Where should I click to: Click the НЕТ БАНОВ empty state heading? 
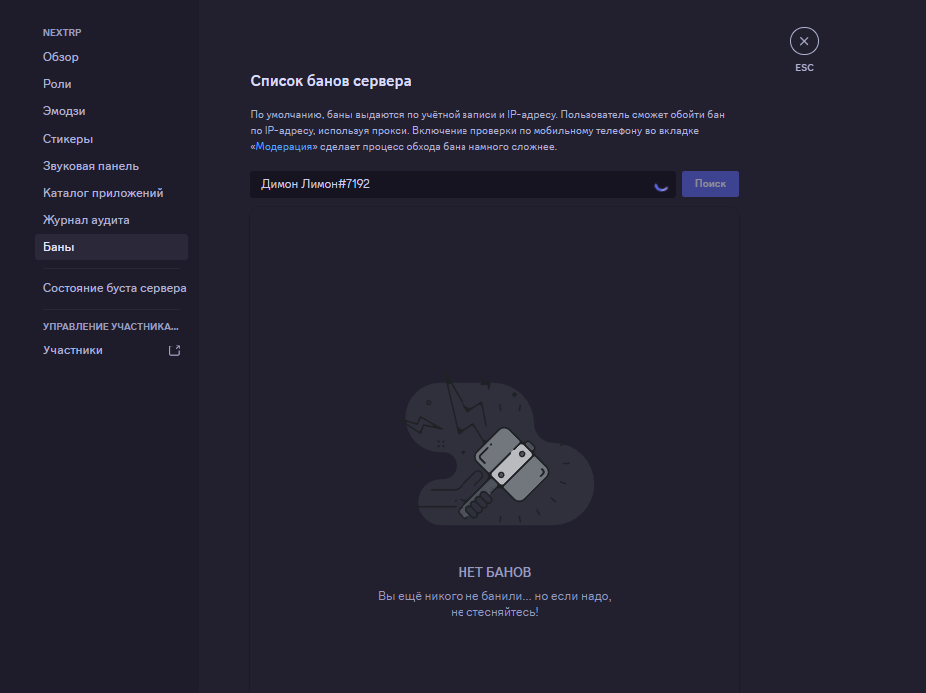pyautogui.click(x=494, y=572)
